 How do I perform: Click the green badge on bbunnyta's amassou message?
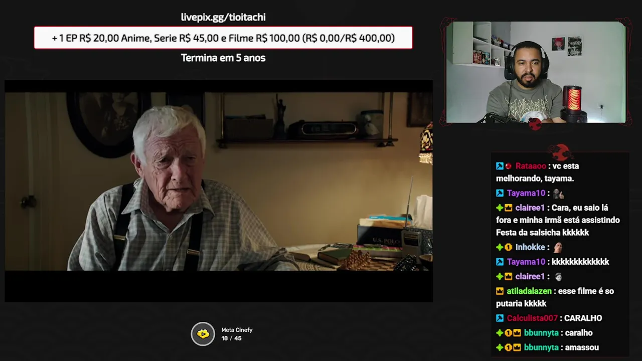tap(500, 347)
